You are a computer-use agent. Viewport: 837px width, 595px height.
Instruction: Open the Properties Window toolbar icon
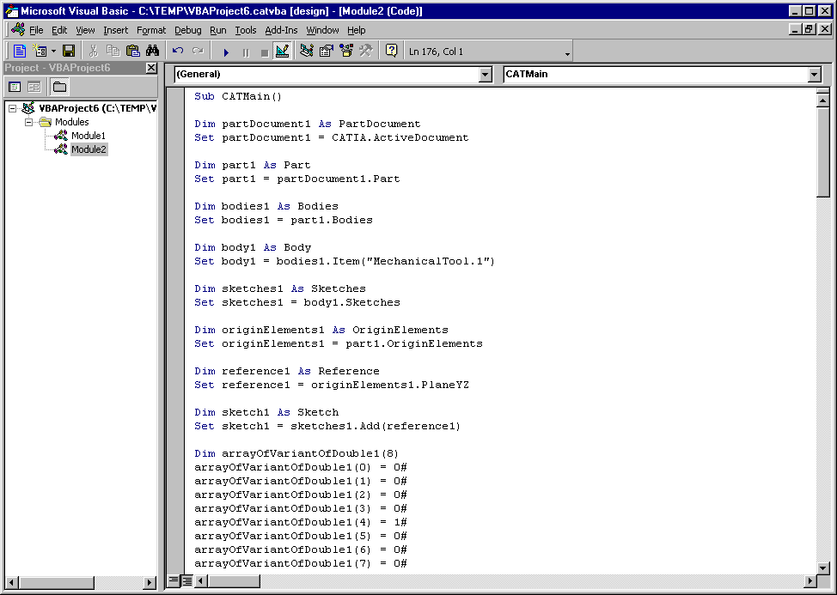(327, 52)
